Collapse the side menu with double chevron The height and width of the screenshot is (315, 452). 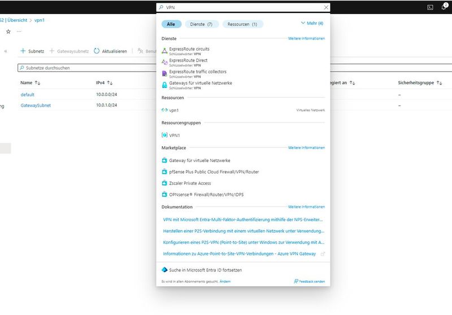pos(6,51)
